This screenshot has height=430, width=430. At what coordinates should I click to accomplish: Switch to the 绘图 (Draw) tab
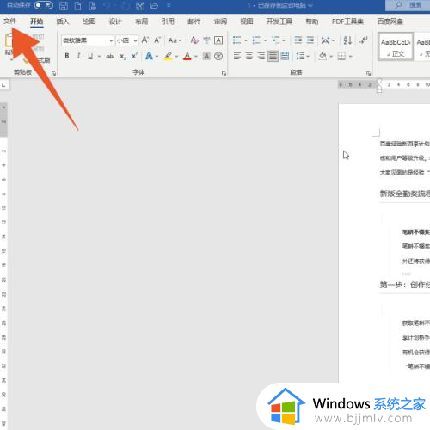coord(89,21)
